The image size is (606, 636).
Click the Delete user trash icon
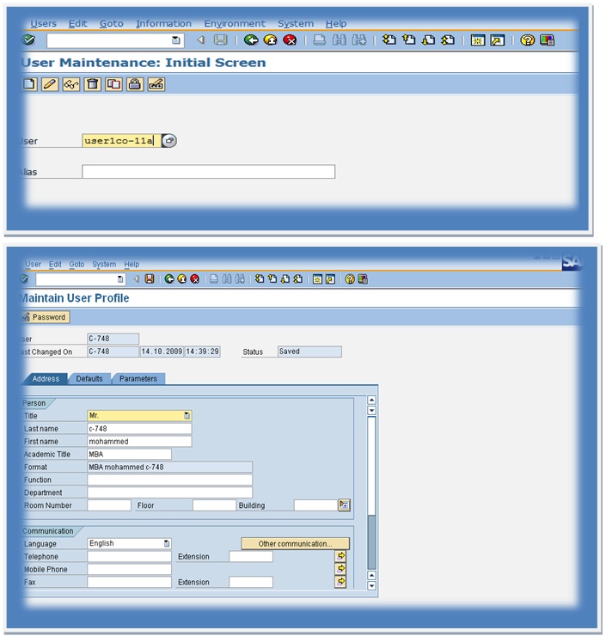click(93, 84)
